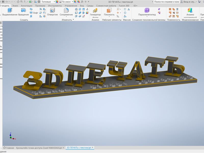The height and width of the screenshot is (153, 204).
Task: Click the Home icon in quick access toolbar
Action: point(18,2)
